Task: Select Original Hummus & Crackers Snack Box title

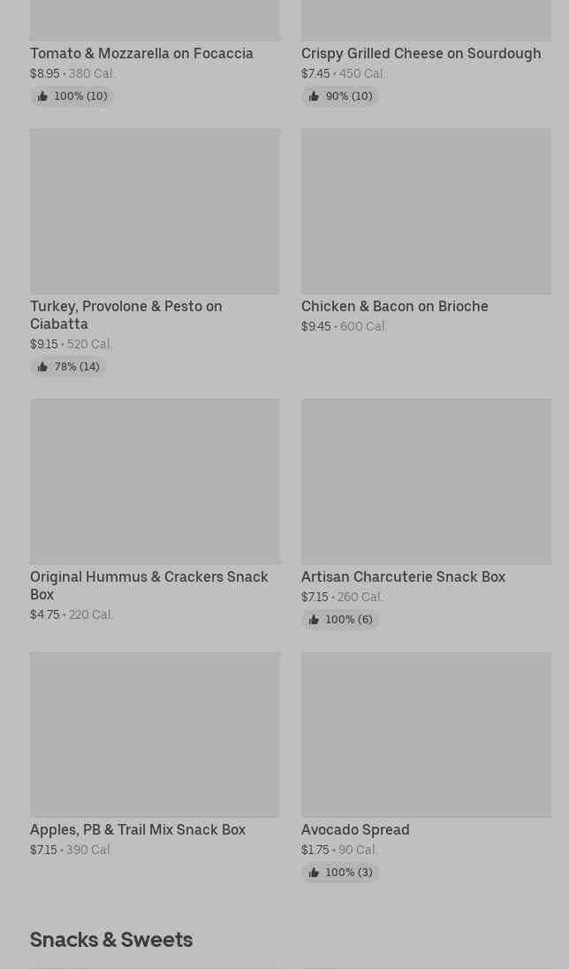Action: (148, 585)
